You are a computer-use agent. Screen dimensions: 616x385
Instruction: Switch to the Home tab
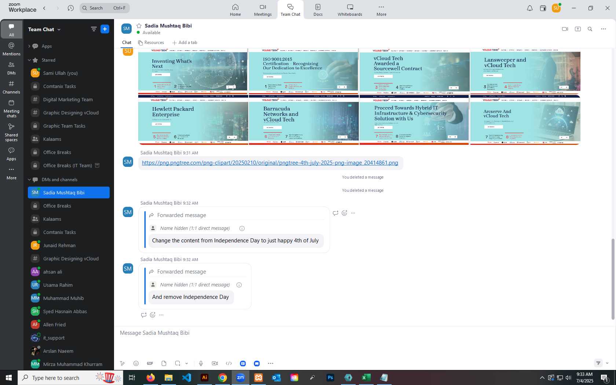point(235,10)
